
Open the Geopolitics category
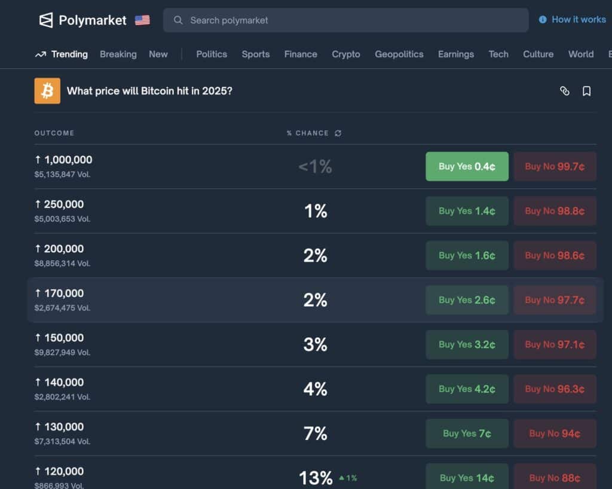point(399,54)
